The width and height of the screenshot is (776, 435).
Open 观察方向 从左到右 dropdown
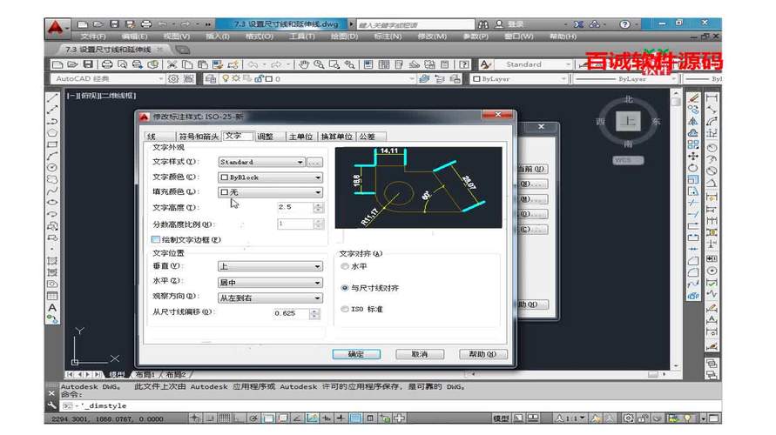coord(270,298)
